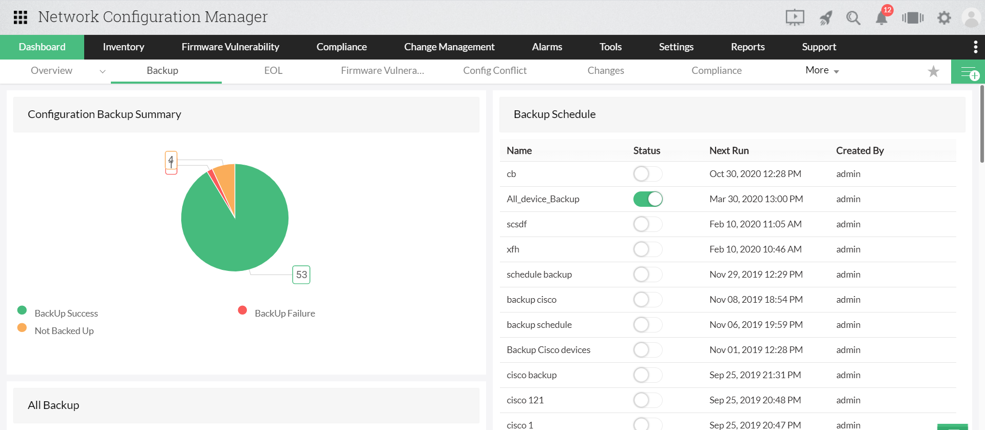This screenshot has height=430, width=985.
Task: Sort by the Status column header
Action: pyautogui.click(x=647, y=151)
